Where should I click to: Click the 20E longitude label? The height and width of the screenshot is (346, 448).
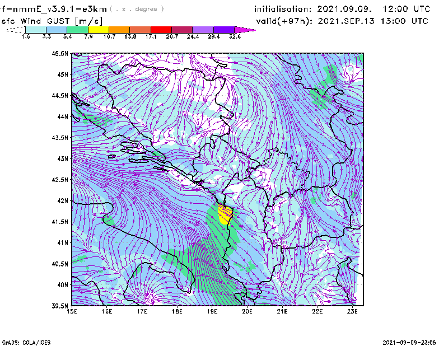(x=247, y=311)
